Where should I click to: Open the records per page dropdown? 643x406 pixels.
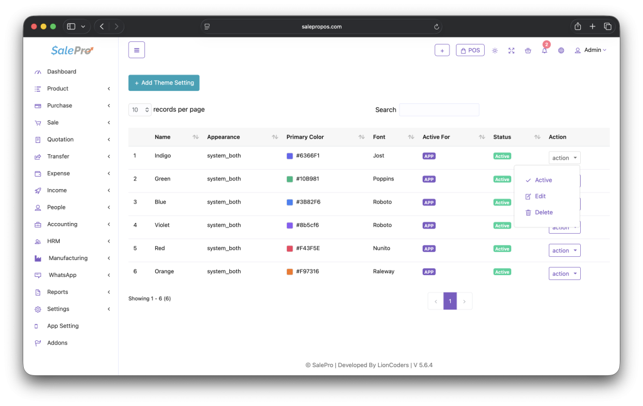[140, 110]
